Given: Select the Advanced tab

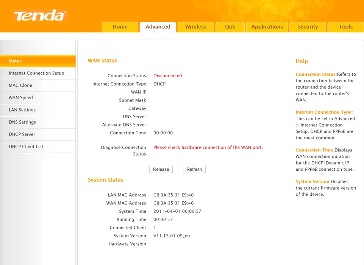Looking at the screenshot, I should pos(158,27).
